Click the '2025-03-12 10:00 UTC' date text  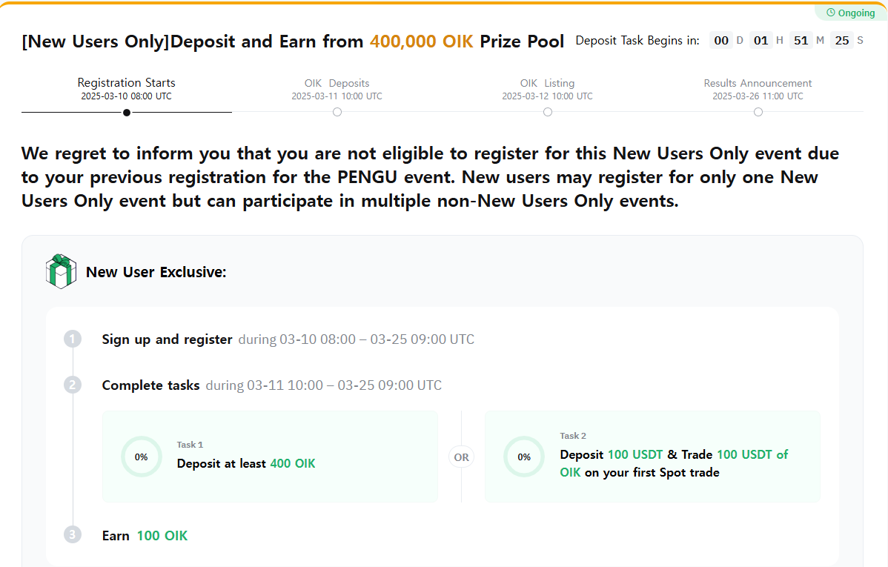(547, 96)
